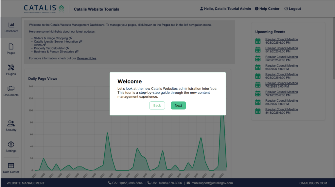The height and width of the screenshot is (187, 335).
Task: Click the CA phone number 1(855) 898-6864
Action: point(131,183)
